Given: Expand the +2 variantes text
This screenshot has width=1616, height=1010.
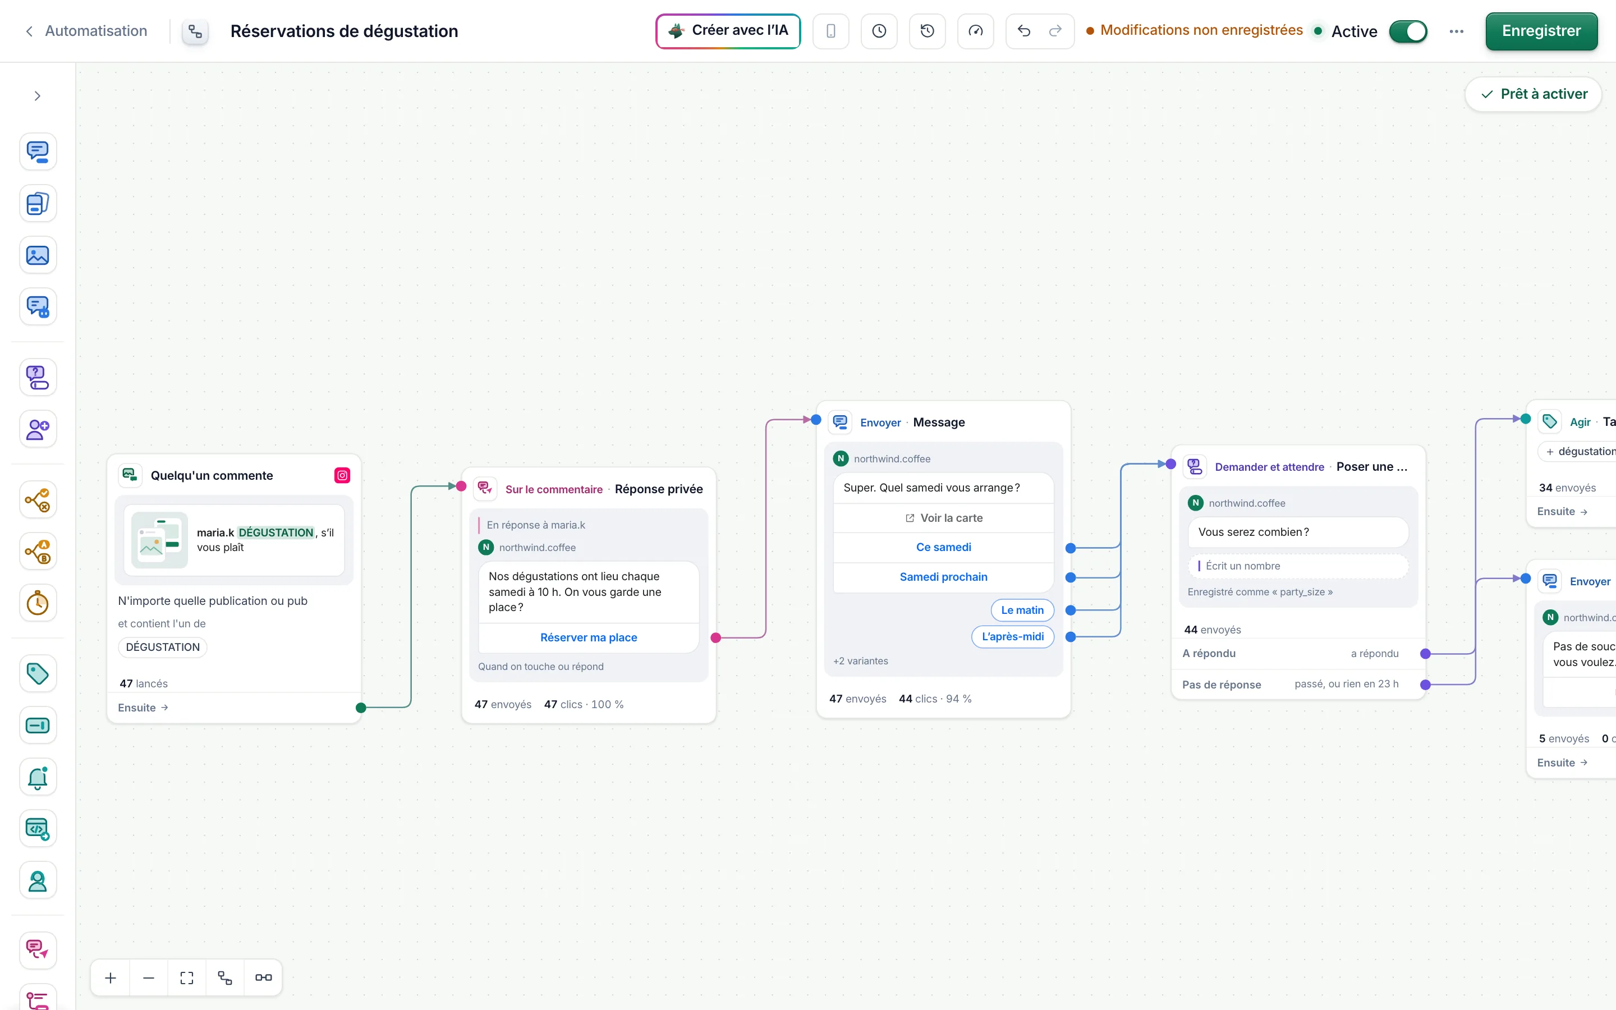Looking at the screenshot, I should coord(860,660).
